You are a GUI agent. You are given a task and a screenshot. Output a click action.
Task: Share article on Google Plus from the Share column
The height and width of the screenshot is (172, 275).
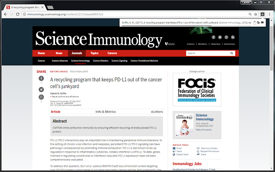click(x=41, y=97)
